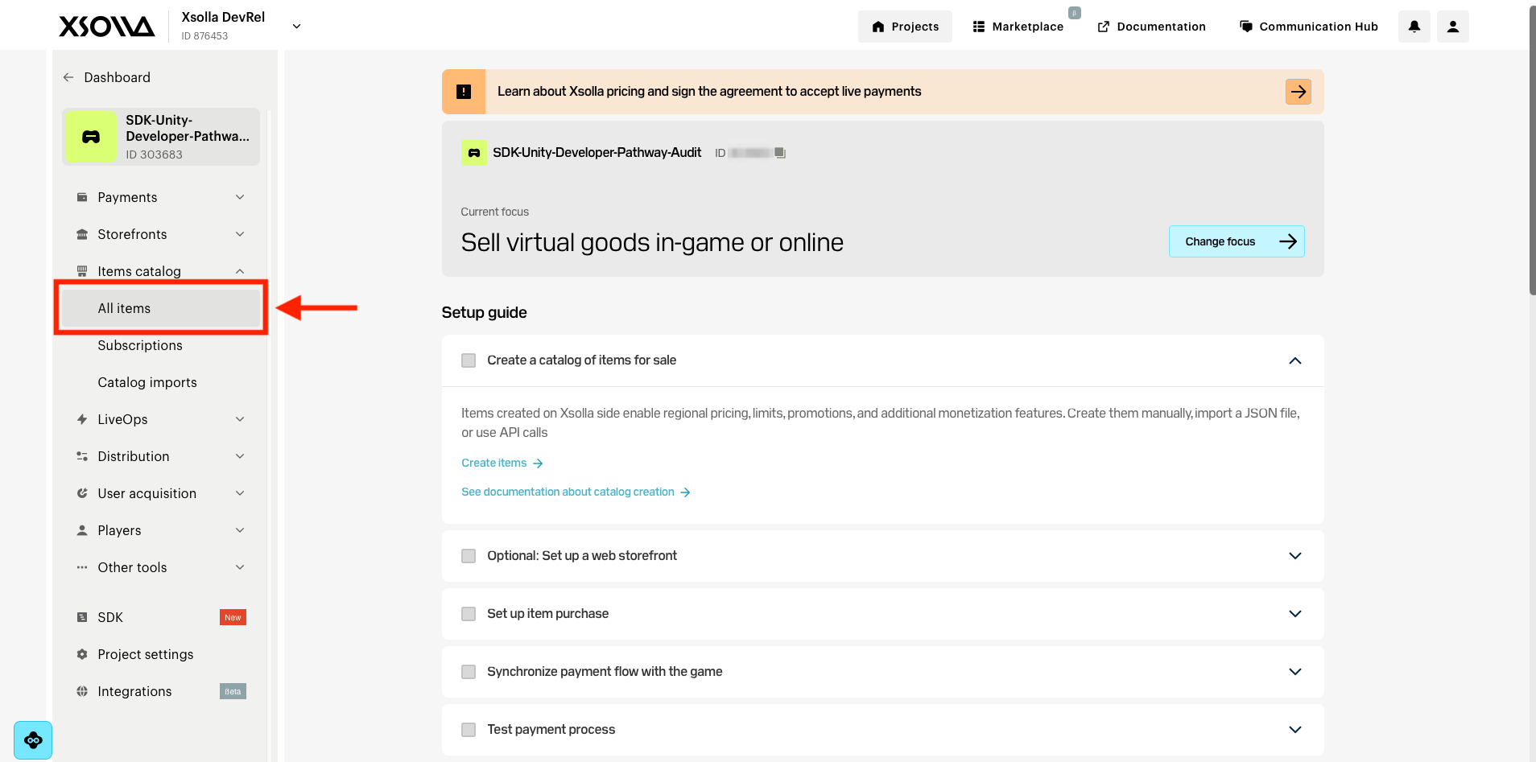Click the page vertical scrollbar
This screenshot has width=1536, height=762.
[1531, 153]
